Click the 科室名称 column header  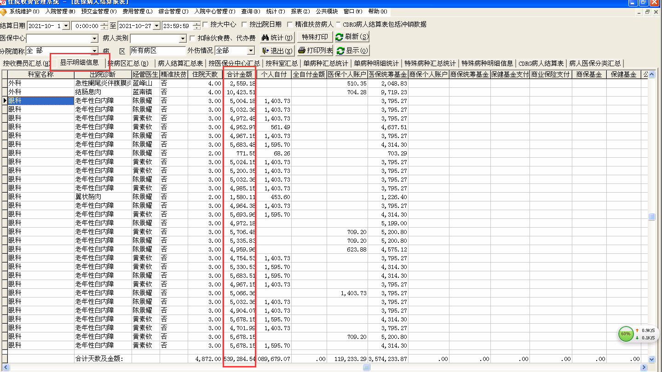pos(41,74)
